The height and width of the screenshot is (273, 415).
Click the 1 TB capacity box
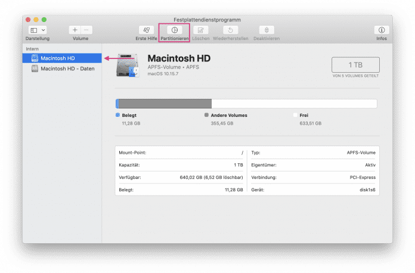(x=355, y=64)
